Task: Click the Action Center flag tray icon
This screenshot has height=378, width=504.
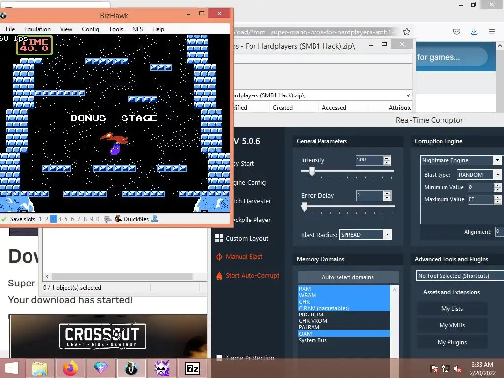Action: coord(434,368)
